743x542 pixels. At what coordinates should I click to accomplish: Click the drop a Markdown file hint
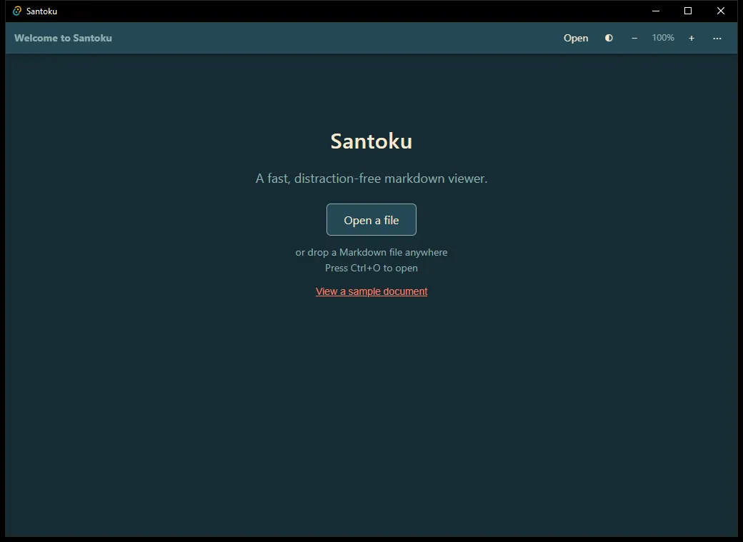(x=371, y=252)
